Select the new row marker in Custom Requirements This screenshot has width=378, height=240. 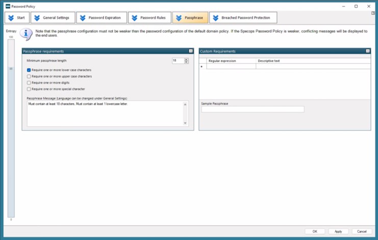pos(203,66)
